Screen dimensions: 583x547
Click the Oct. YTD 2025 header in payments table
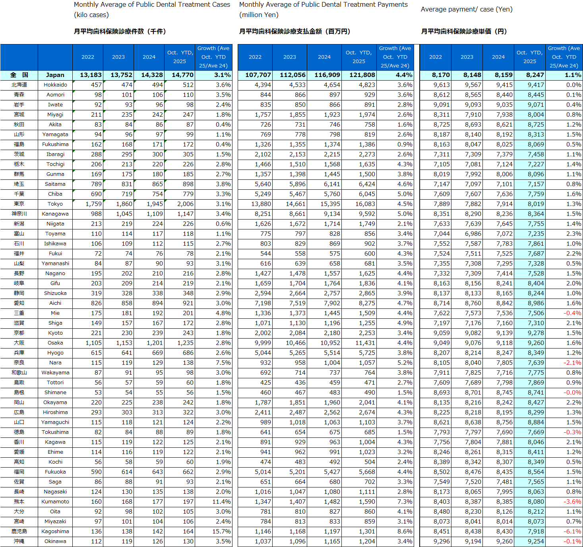coord(358,57)
